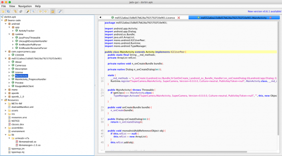Click the Description class icon
This screenshot has width=282, height=156.
[x=13, y=69]
